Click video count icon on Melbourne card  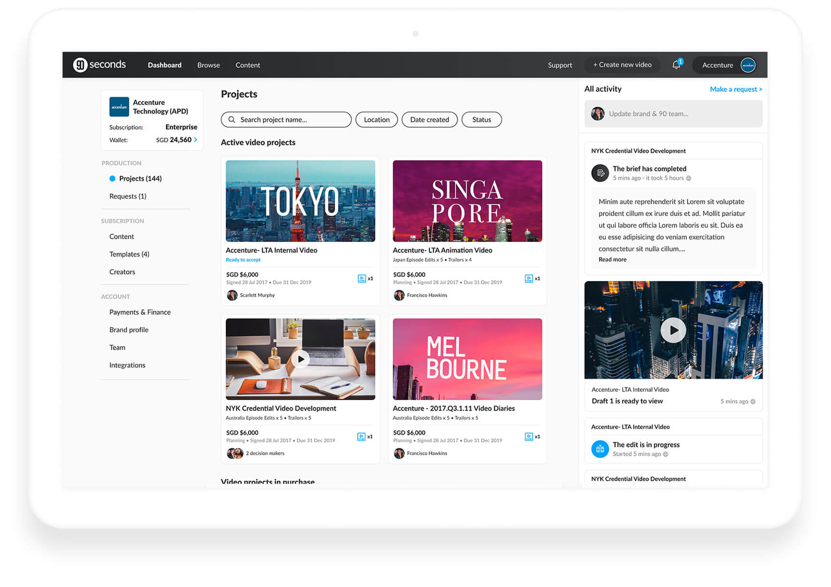(x=529, y=437)
